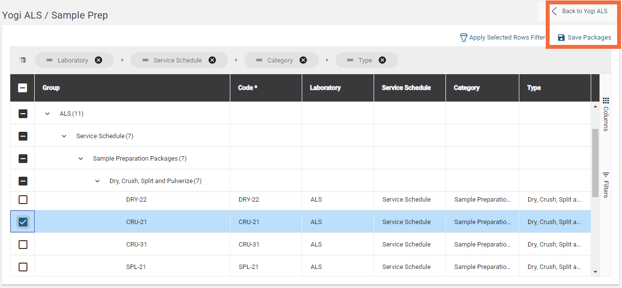Image resolution: width=622 pixels, height=288 pixels.
Task: Uncheck the CRU-21 row checkbox
Action: click(x=23, y=222)
